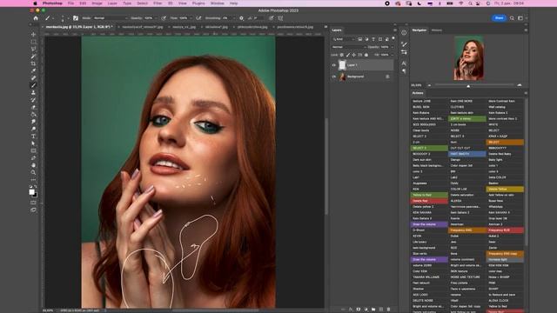Toggle layer filtering switch in Layers panel

[393, 38]
